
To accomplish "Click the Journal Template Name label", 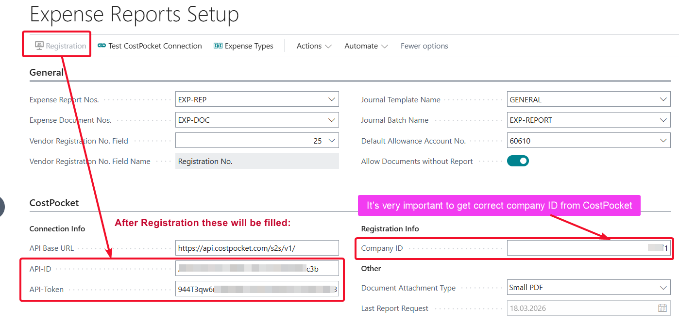I will pos(401,100).
